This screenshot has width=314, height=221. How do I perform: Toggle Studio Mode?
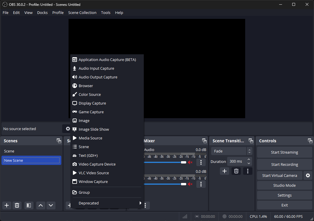point(284,185)
